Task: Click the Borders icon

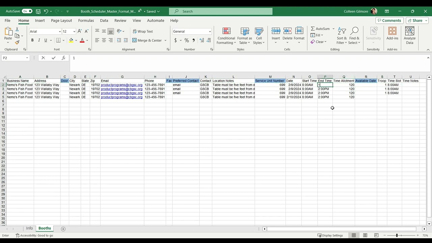Action: point(58,40)
